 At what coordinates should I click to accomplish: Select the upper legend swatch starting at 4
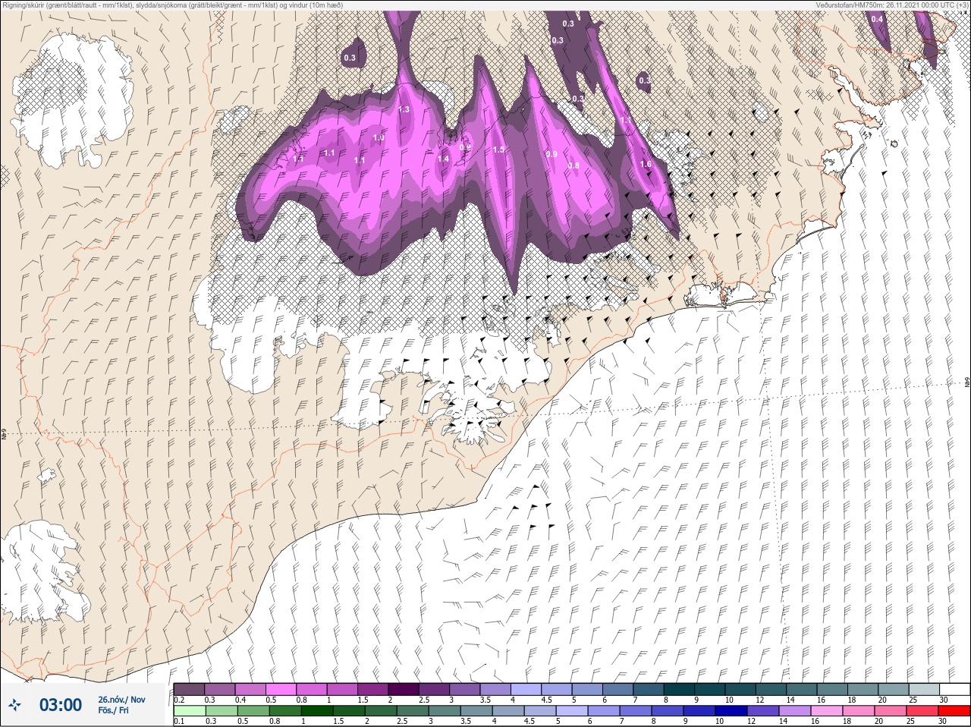[526, 689]
